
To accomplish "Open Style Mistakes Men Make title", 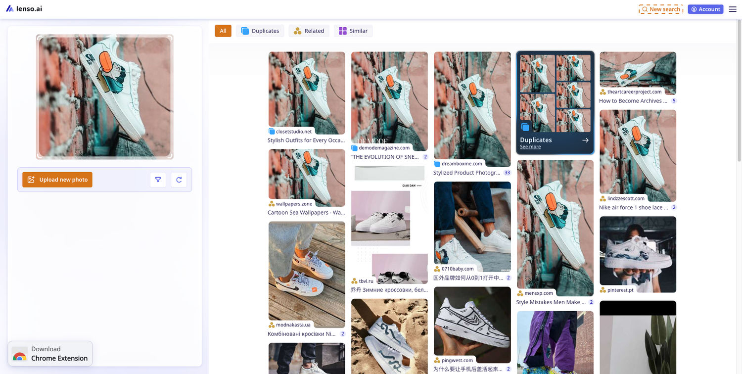I will [551, 302].
